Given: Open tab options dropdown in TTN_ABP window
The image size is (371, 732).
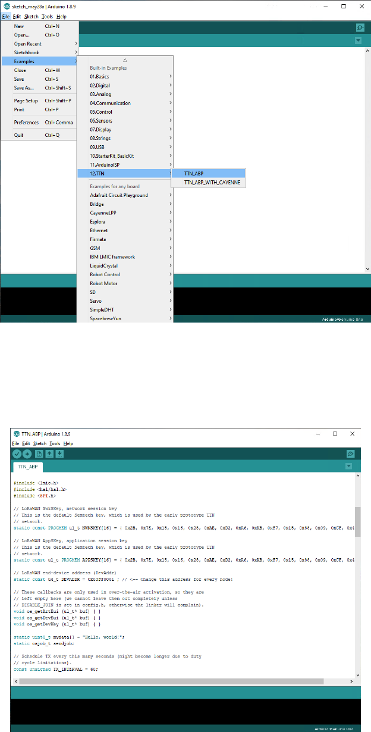Looking at the screenshot, I should 350,467.
